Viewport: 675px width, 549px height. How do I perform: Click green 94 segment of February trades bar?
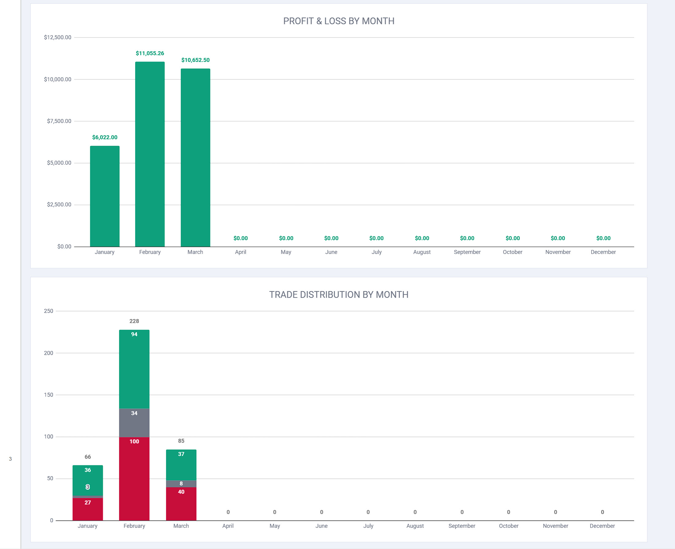[134, 369]
